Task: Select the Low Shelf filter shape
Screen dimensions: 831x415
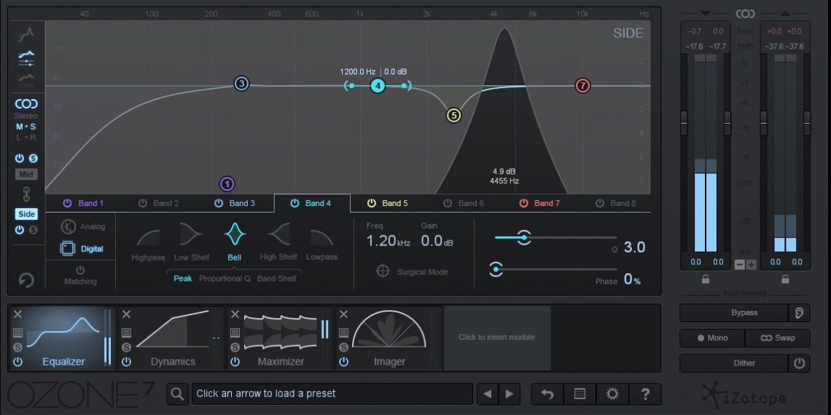Action: 191,235
